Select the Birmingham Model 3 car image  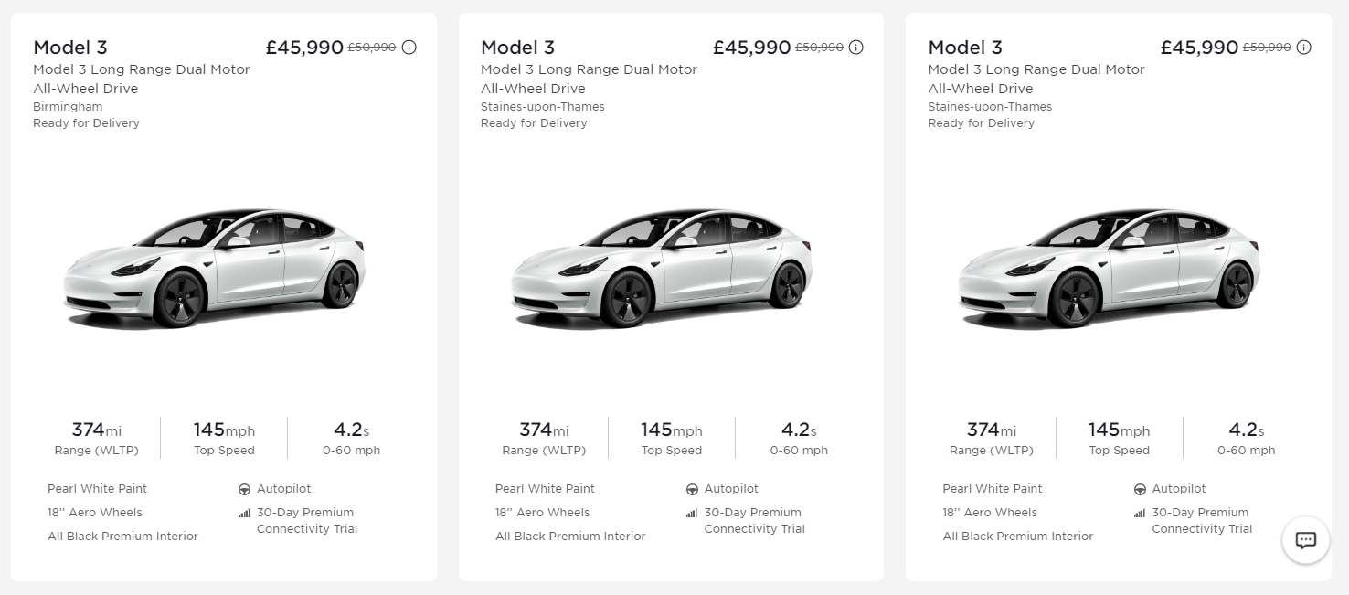(x=214, y=267)
